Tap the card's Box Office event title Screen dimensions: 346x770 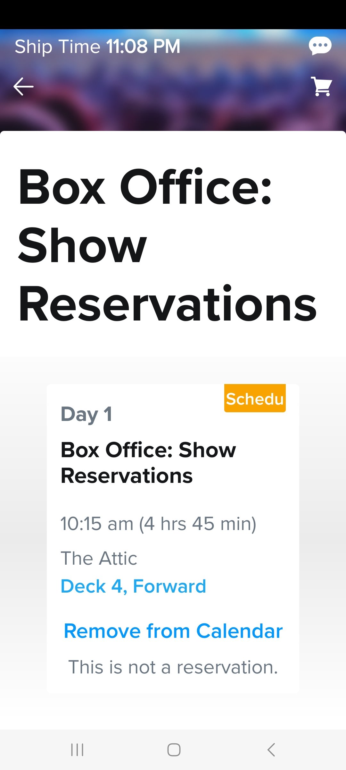coord(148,463)
